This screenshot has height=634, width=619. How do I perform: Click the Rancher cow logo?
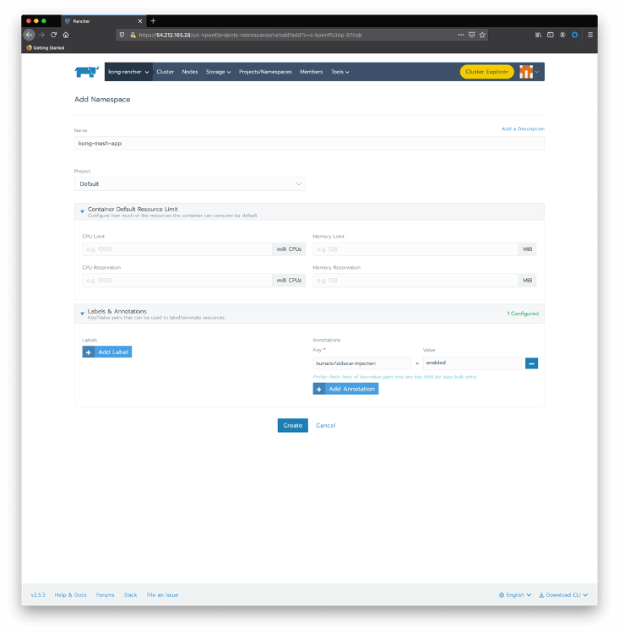87,72
